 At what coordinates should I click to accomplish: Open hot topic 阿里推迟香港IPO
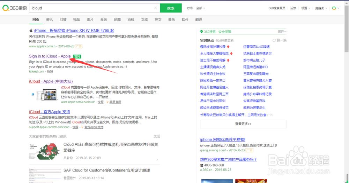[255, 67]
